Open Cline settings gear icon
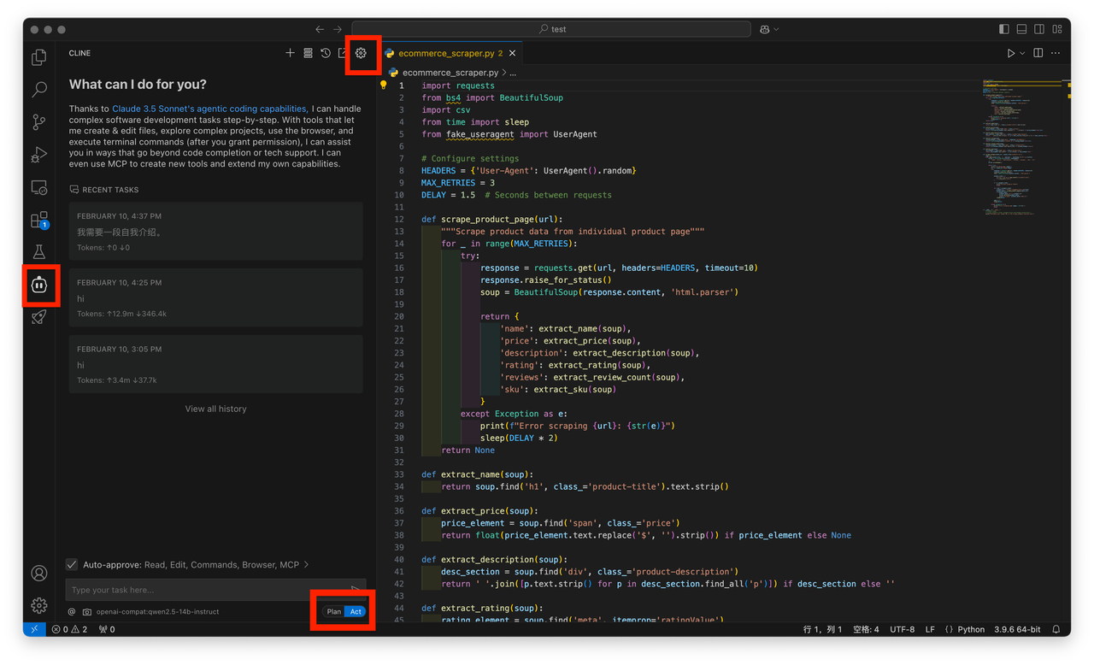 361,53
